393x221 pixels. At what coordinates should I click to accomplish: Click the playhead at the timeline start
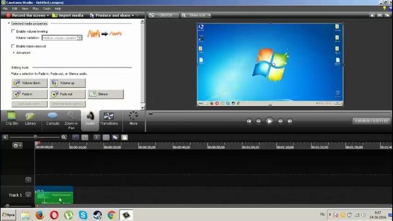click(37, 144)
